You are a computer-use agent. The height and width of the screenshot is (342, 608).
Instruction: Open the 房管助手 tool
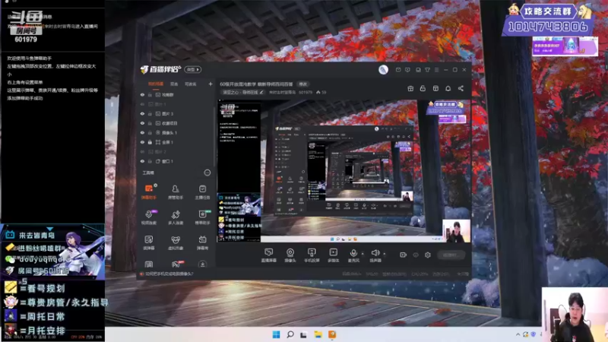pos(176,192)
